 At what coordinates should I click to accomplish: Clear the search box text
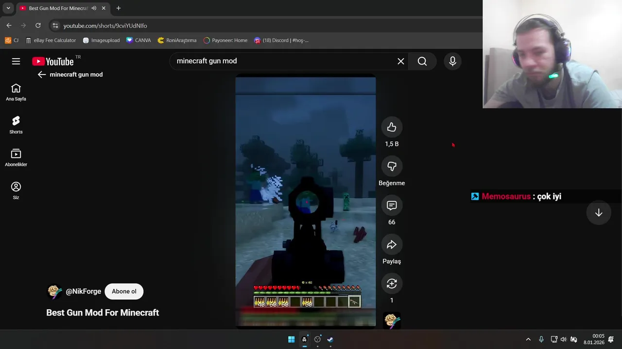[401, 61]
